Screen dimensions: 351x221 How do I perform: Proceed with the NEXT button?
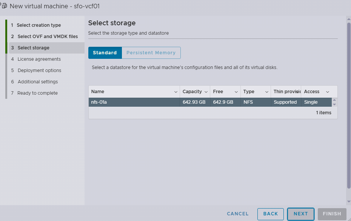(x=300, y=214)
